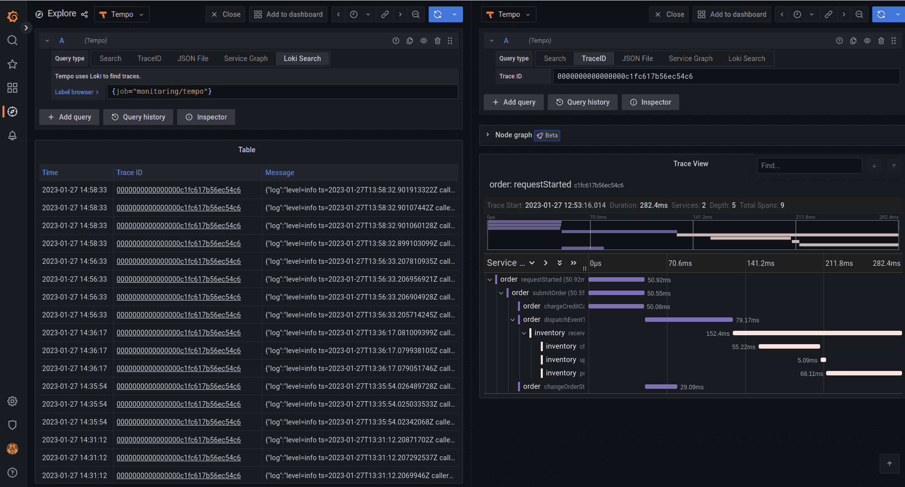The height and width of the screenshot is (487, 905).
Task: Collapse query A row in left pane
Action: pos(47,41)
